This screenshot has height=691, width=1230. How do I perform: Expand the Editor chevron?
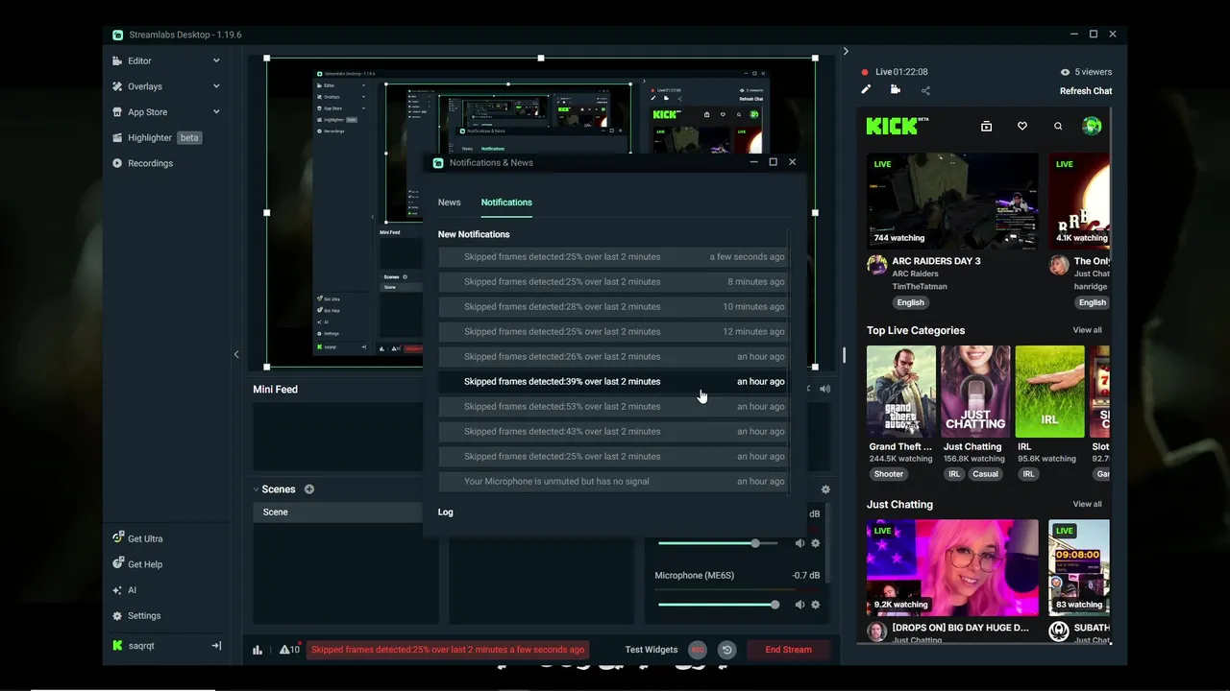[x=216, y=60]
